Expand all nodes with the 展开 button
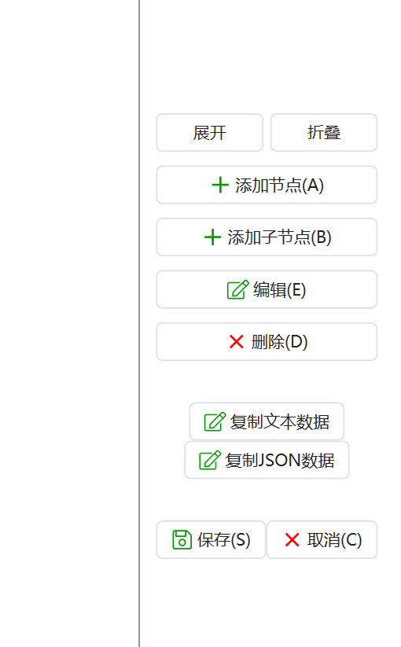The height and width of the screenshot is (647, 401). pos(210,132)
